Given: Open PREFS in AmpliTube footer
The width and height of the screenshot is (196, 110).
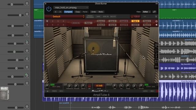Looking at the screenshot, I should (54, 91).
